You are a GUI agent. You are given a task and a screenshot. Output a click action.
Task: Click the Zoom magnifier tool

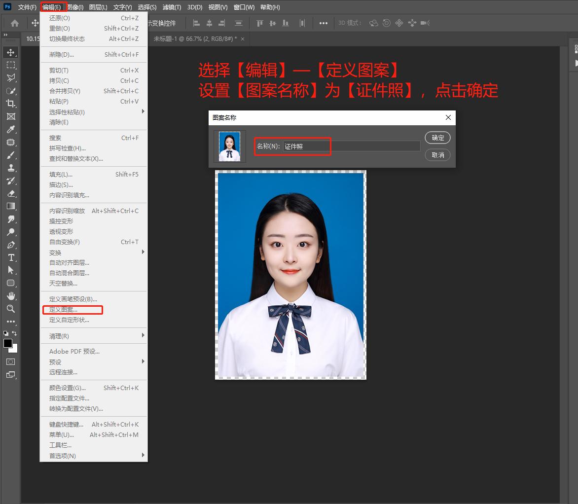(10, 309)
